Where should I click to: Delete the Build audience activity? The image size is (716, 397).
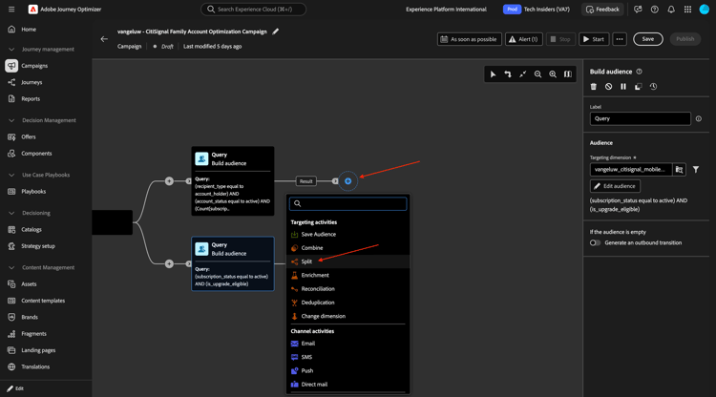pyautogui.click(x=594, y=86)
